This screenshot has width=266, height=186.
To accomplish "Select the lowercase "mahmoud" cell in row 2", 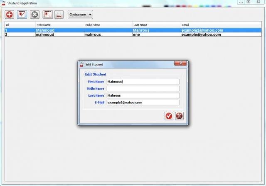I will 60,35.
